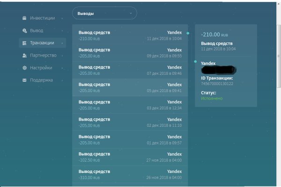This screenshot has height=187, width=281.
Task: Select the -102.50 RUB withdrawal row
Action: 130,157
